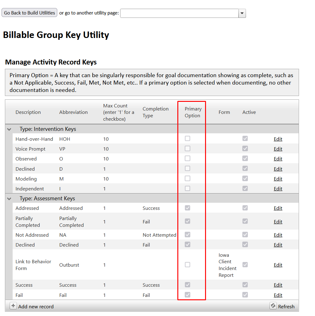Go Back to Build Utilities

[29, 13]
